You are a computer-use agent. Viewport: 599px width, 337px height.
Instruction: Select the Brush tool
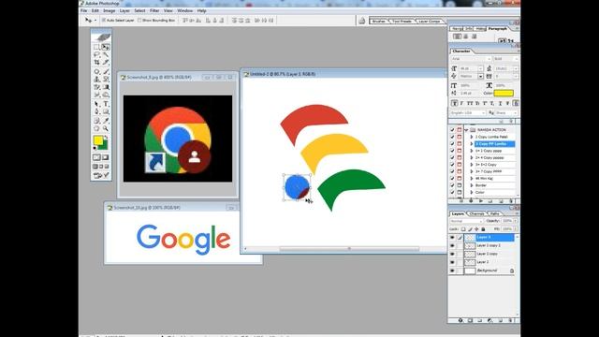106,72
